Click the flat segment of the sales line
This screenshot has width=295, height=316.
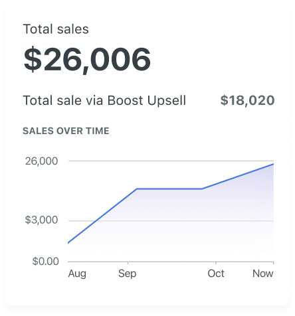pyautogui.click(x=169, y=189)
